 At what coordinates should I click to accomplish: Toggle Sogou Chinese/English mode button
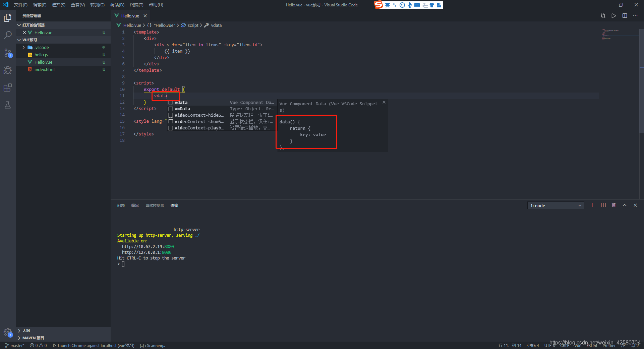tap(388, 5)
